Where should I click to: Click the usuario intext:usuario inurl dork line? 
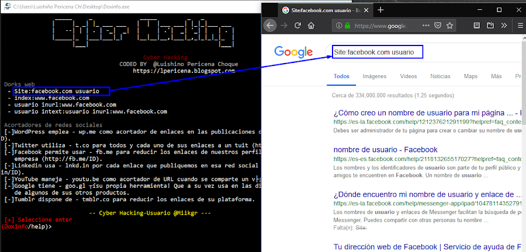point(91,111)
